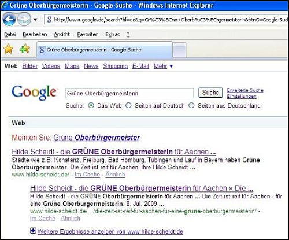Open the Bearbeiten menu
The height and width of the screenshot is (240, 289).
pyautogui.click(x=35, y=35)
